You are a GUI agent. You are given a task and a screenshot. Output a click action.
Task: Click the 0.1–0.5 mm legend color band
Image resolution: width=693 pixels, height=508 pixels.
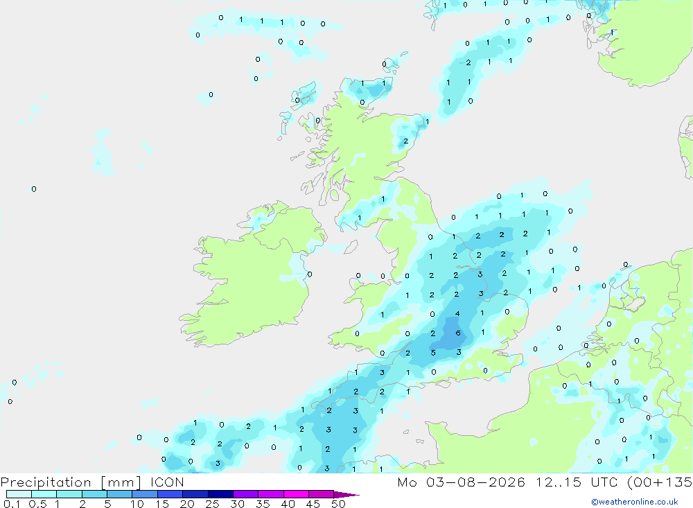pos(19,494)
